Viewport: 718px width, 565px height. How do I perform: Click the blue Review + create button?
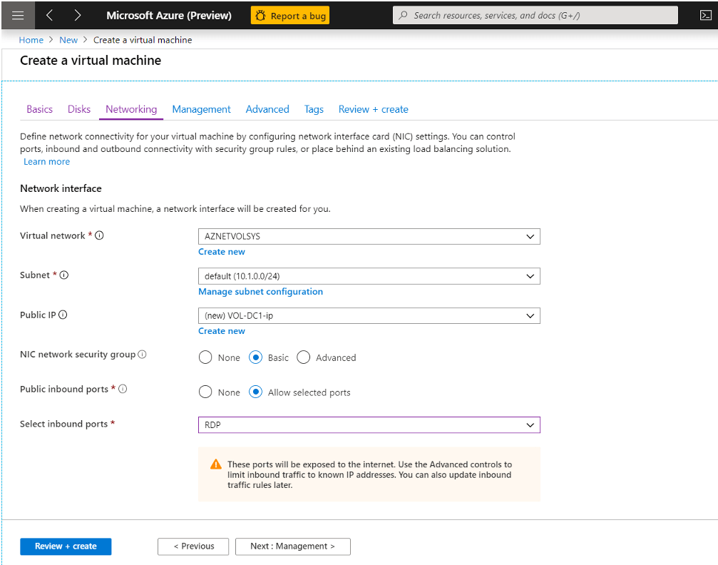[66, 546]
